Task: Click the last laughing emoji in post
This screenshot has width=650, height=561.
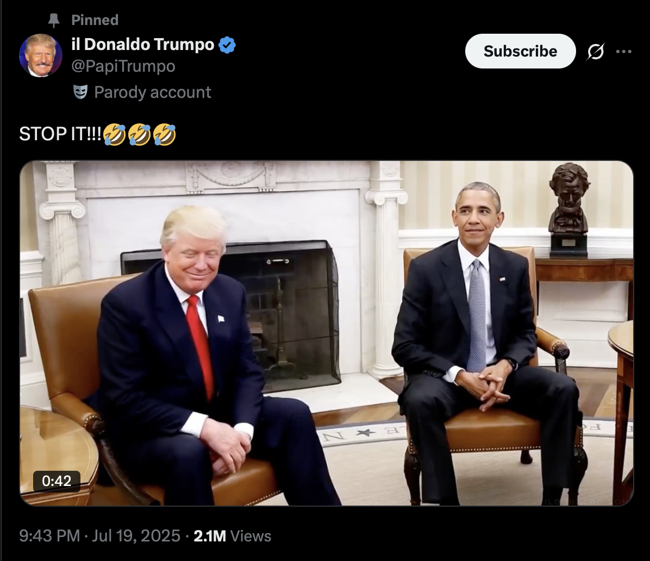Action: point(165,134)
